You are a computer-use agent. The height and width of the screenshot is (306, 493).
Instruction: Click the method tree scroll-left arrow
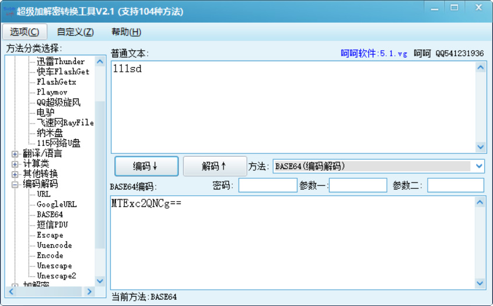[11, 291]
